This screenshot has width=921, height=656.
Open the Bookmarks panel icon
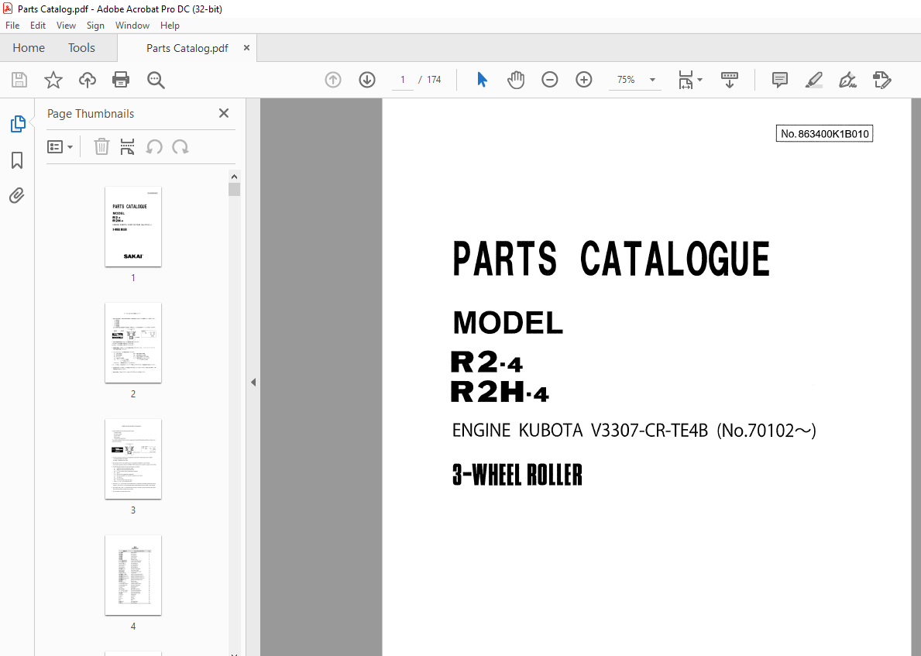17,160
